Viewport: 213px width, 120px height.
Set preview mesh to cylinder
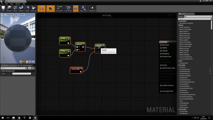point(21,62)
